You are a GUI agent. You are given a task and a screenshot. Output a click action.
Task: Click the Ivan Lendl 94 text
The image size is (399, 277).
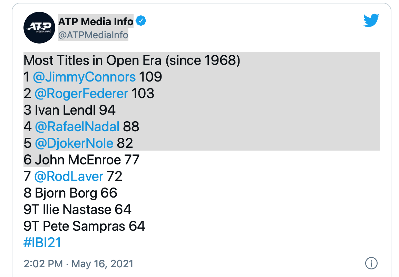coord(70,110)
